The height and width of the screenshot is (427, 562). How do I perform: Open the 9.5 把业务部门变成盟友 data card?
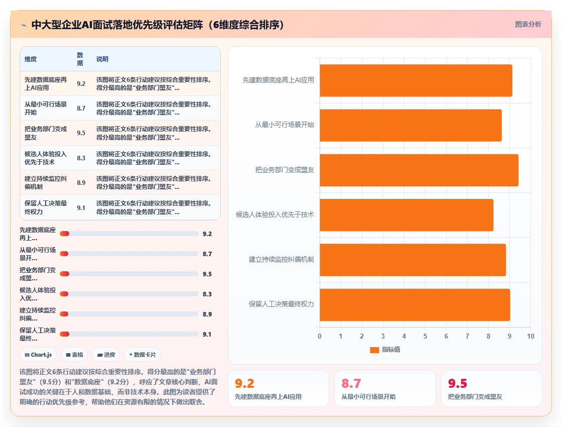coord(491,388)
